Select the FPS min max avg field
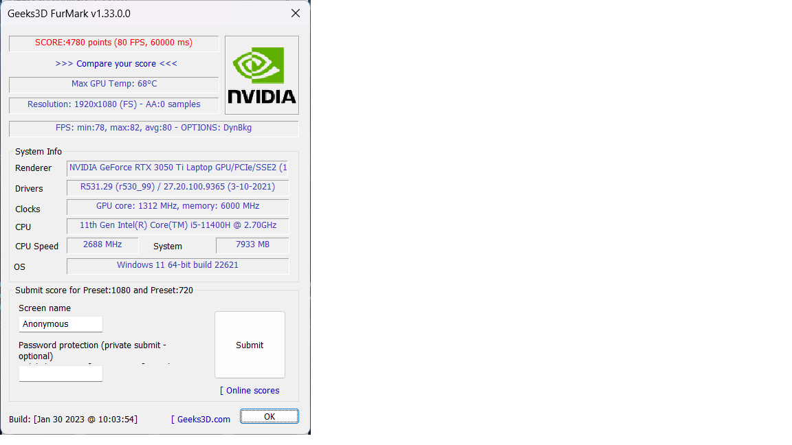The height and width of the screenshot is (445, 792). [153, 128]
